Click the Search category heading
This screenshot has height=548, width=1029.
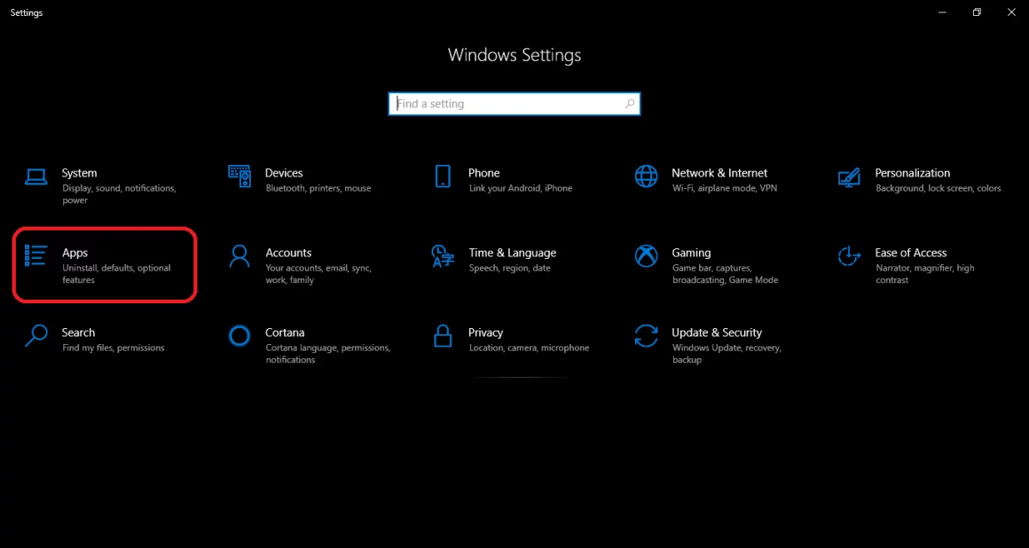click(x=78, y=333)
